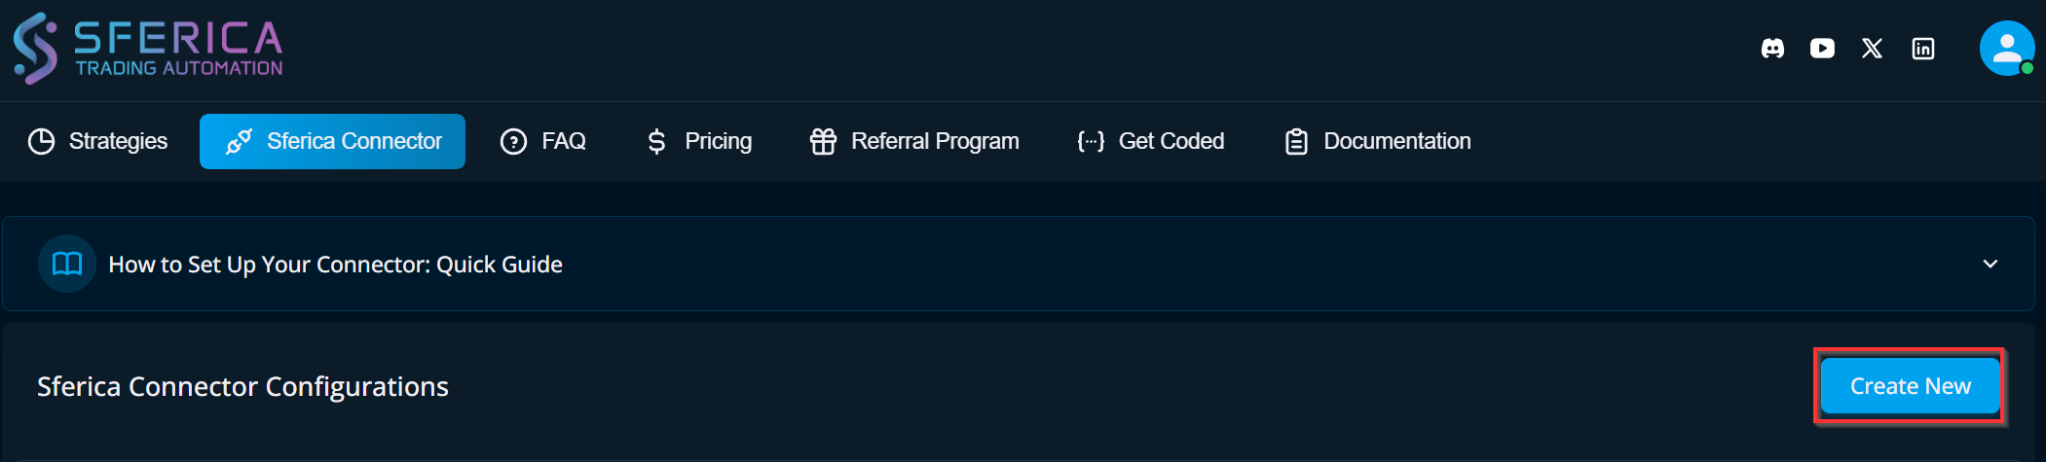Click the Documentation clipboard icon

coord(1296,142)
